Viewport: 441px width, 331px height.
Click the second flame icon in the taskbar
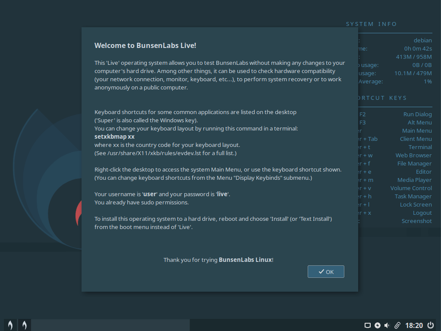click(x=25, y=325)
